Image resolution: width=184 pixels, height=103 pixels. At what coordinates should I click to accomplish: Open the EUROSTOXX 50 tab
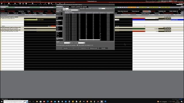click(5, 13)
